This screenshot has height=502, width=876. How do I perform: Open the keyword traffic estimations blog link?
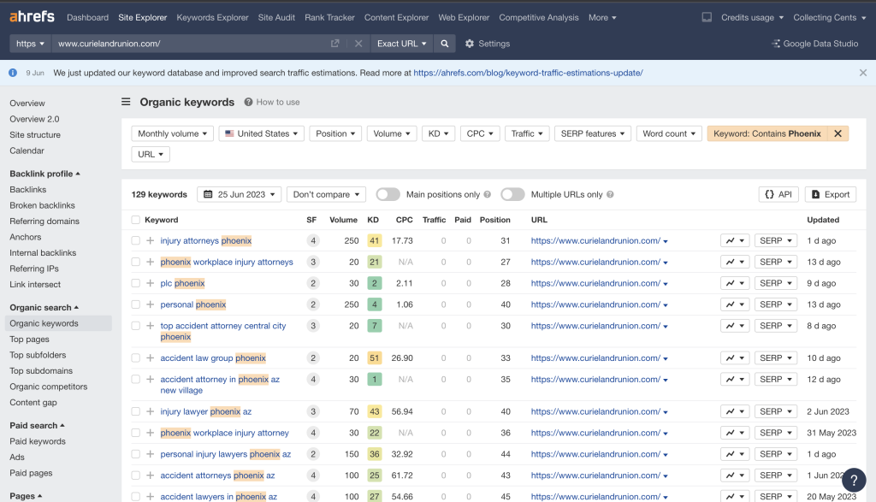click(x=528, y=74)
